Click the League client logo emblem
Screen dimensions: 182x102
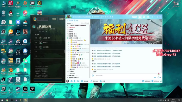point(35,19)
